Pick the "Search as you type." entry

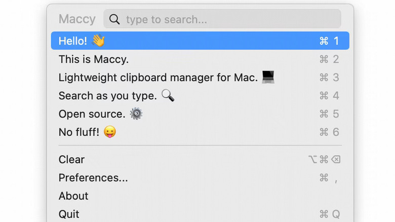107,96
